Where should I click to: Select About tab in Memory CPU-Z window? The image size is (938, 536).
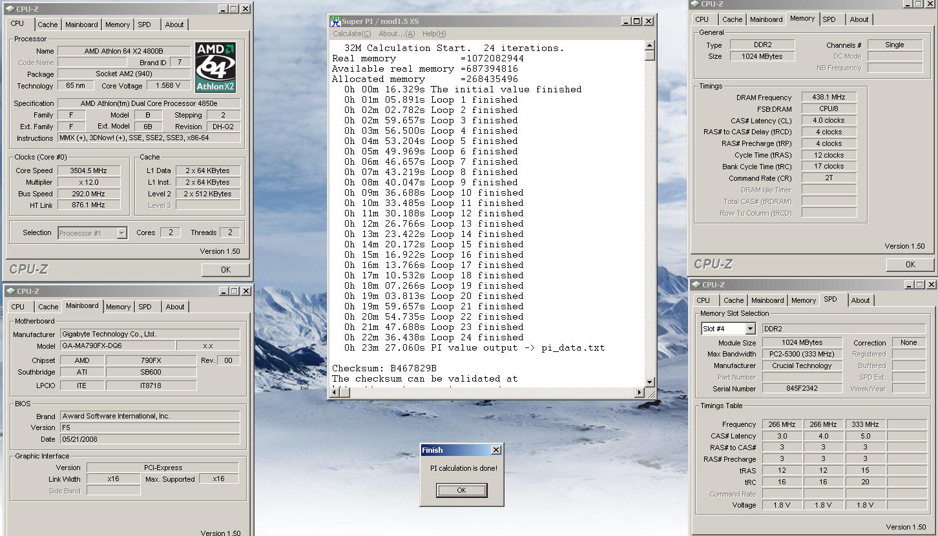859,19
